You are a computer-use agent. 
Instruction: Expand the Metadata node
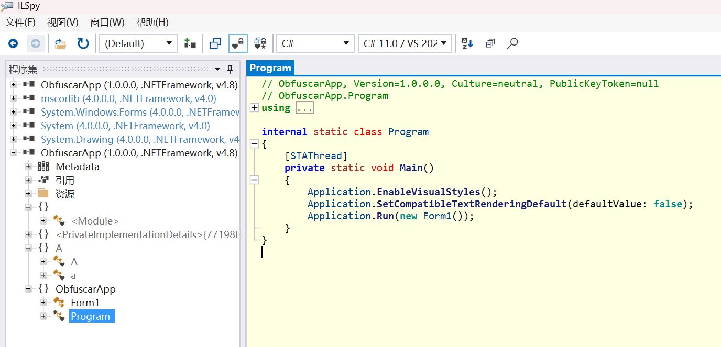[28, 166]
